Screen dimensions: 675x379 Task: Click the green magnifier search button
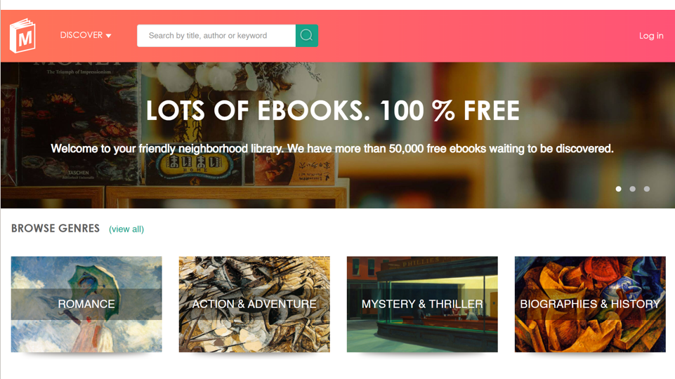306,36
